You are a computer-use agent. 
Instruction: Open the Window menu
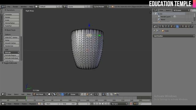pos(24,7)
